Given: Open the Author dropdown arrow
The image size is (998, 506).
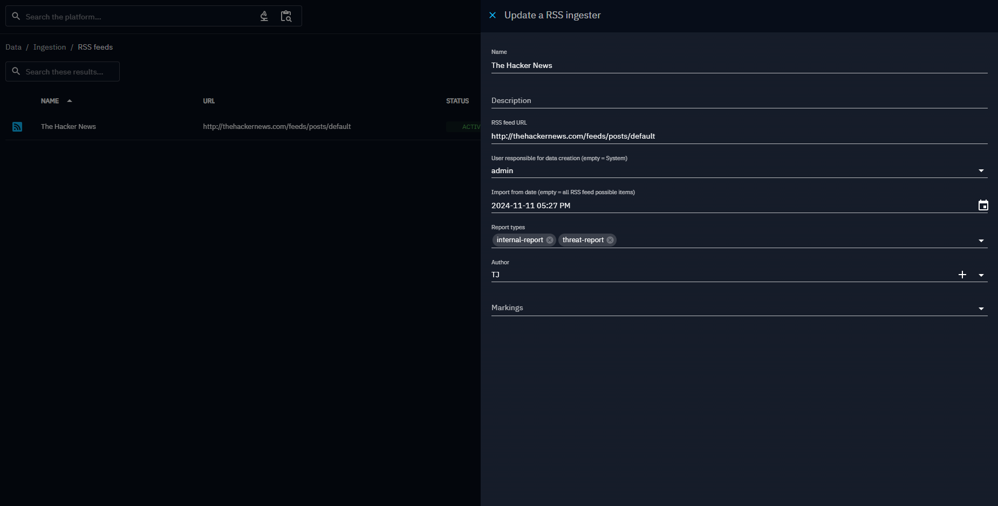Looking at the screenshot, I should click(981, 275).
